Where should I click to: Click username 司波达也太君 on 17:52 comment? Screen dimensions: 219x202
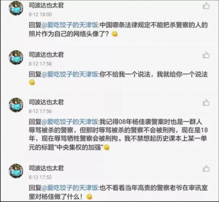[x=46, y=168]
